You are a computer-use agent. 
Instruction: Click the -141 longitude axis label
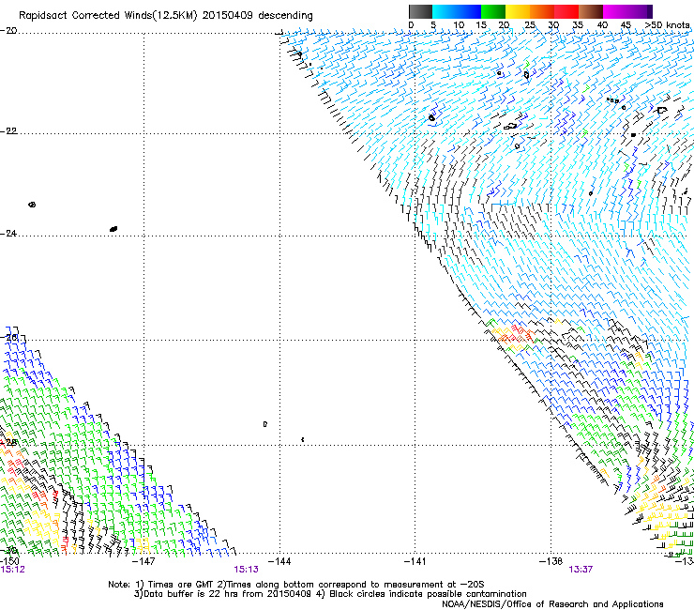(x=415, y=561)
